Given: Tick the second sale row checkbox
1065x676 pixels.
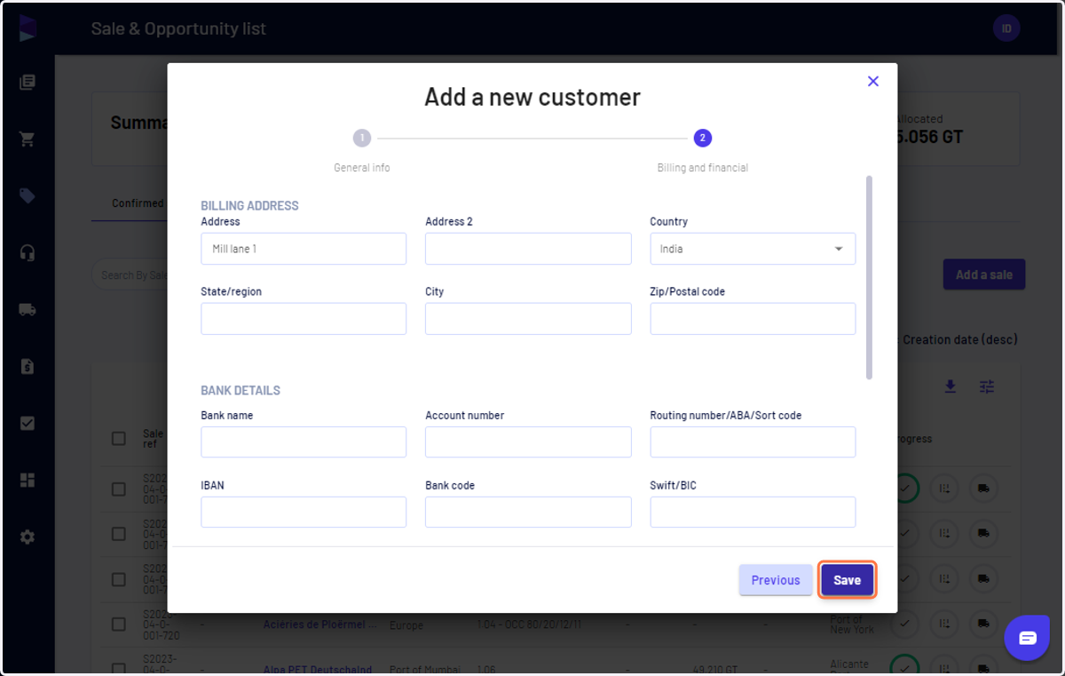Looking at the screenshot, I should click(119, 534).
